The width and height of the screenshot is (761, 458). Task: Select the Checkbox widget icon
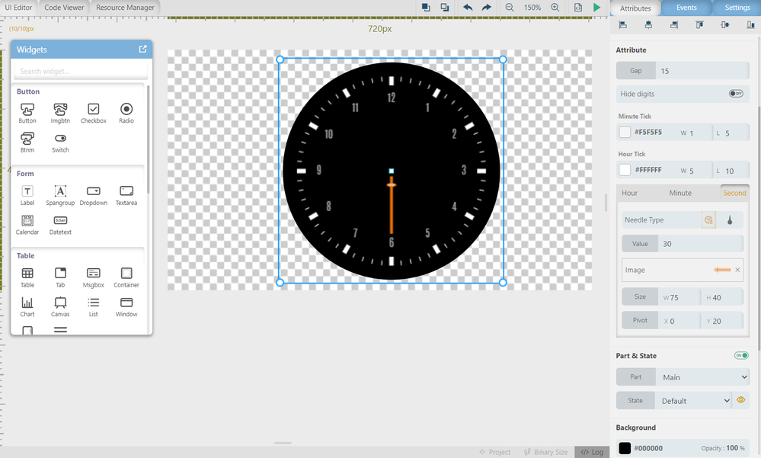coord(93,109)
